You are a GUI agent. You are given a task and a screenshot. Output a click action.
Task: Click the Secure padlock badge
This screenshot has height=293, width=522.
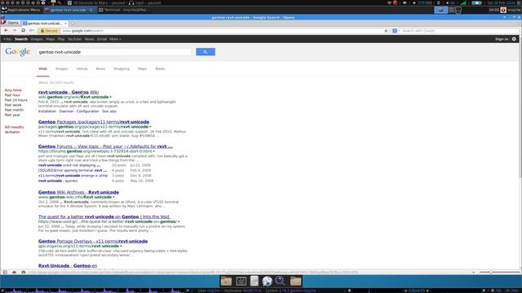point(49,31)
